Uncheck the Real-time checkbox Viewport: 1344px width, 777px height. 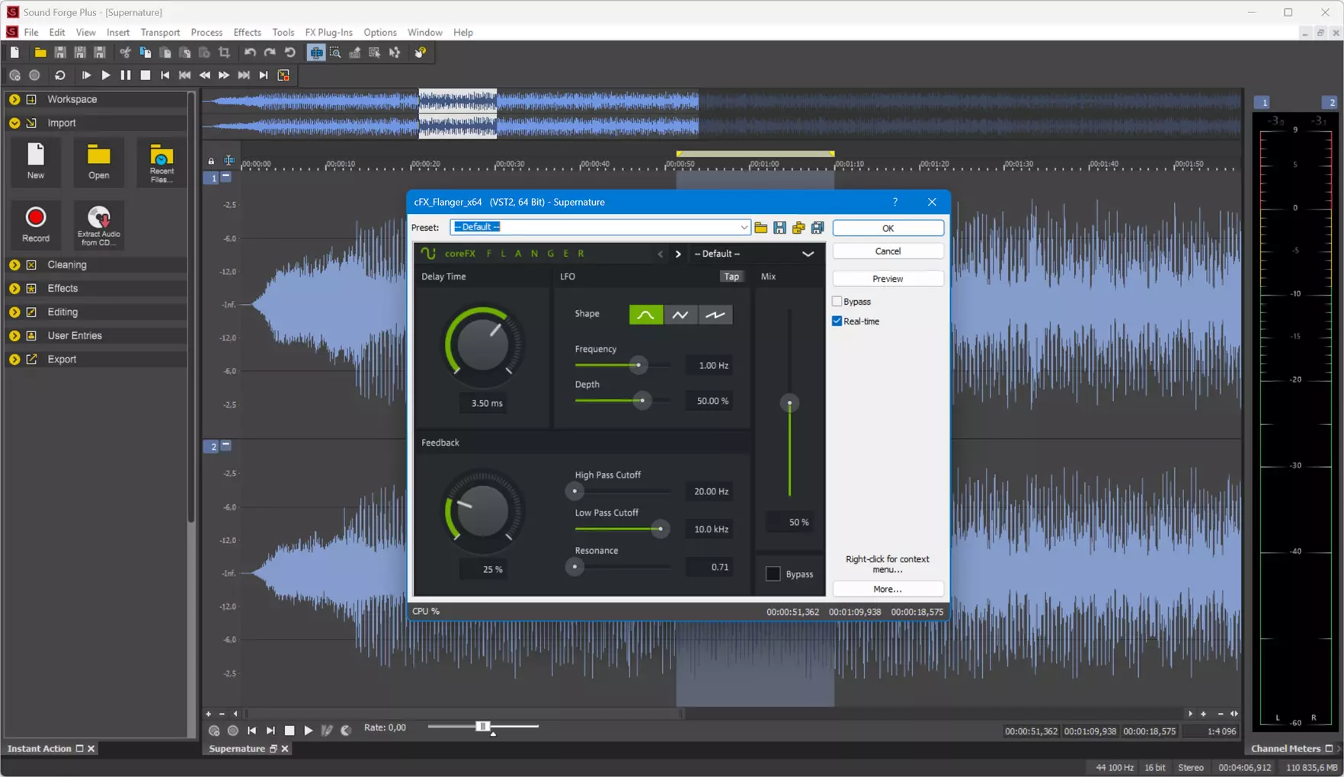click(x=837, y=321)
